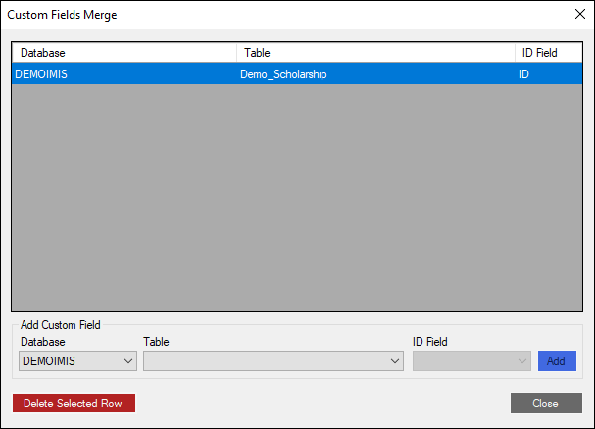Viewport: 595px width, 429px height.
Task: Sort by the Table column header
Action: pyautogui.click(x=375, y=53)
